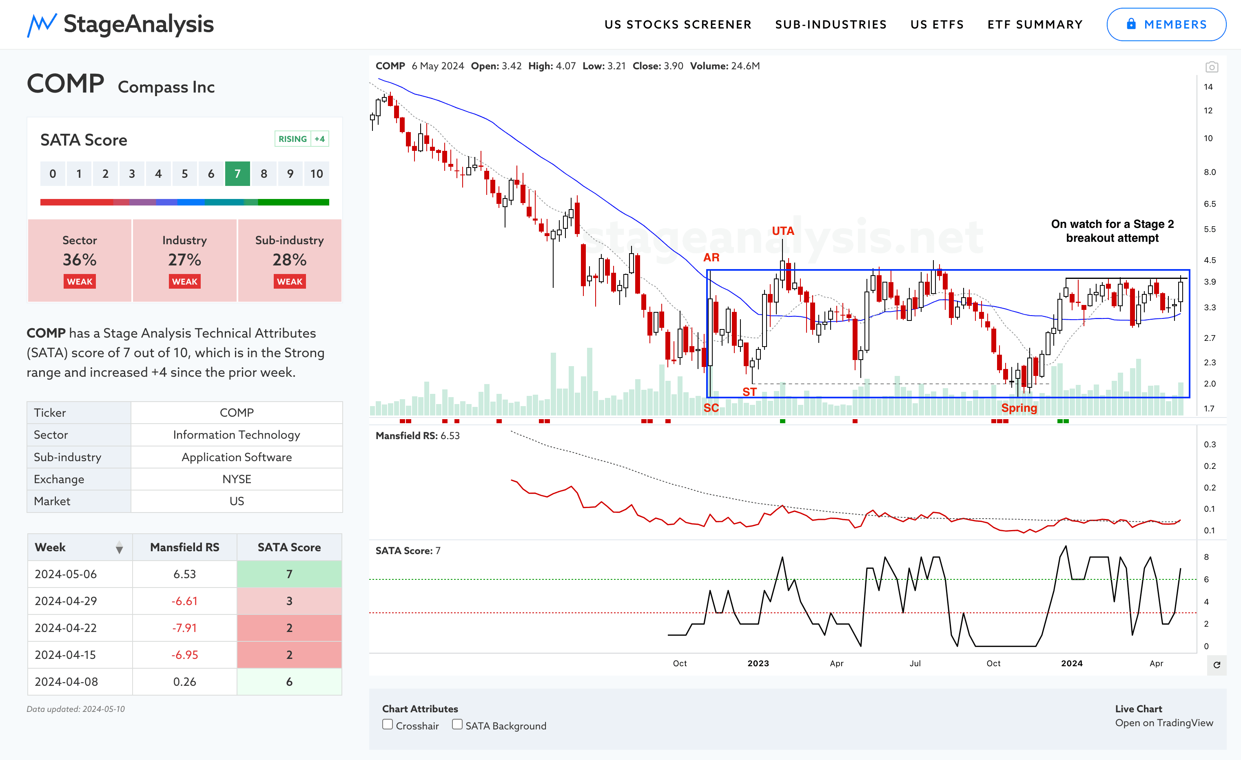Click Application Software sub-industry cell
1241x760 pixels.
click(237, 457)
